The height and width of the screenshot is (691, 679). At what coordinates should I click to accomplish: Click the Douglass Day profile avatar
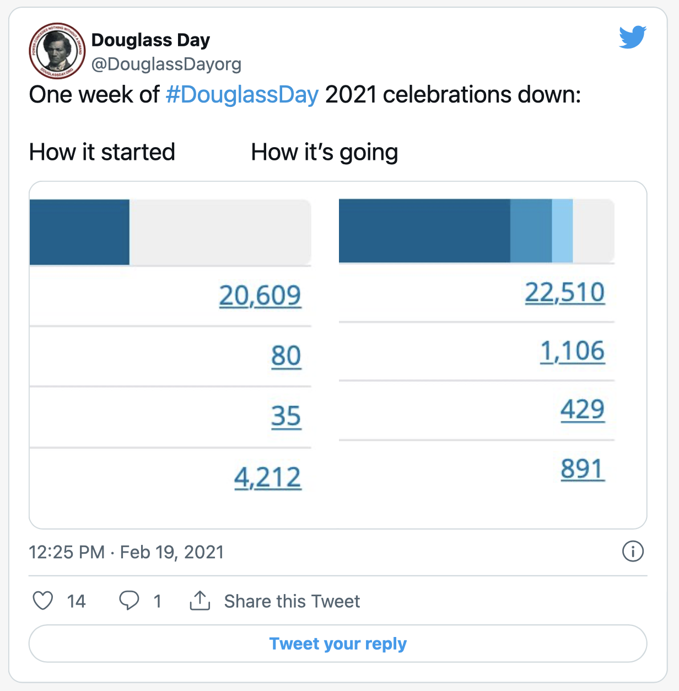[x=57, y=51]
